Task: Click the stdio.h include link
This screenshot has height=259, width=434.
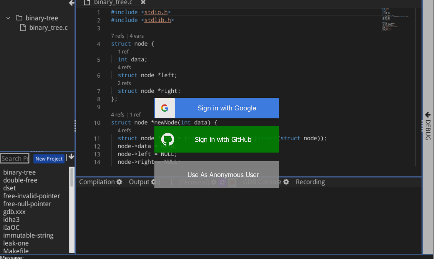Action: [x=156, y=12]
